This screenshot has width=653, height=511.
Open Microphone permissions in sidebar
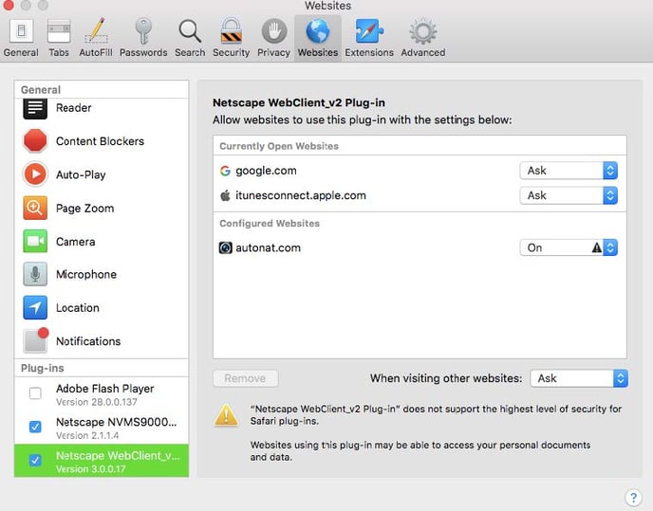pos(85,275)
